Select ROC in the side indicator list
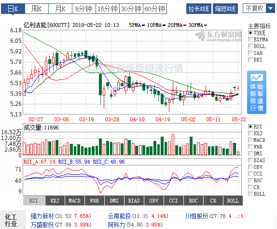The image size is (277, 229). coord(255,180)
